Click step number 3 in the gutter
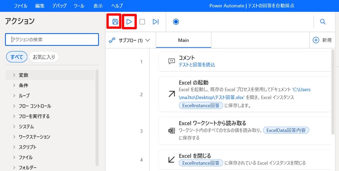 click(x=141, y=131)
